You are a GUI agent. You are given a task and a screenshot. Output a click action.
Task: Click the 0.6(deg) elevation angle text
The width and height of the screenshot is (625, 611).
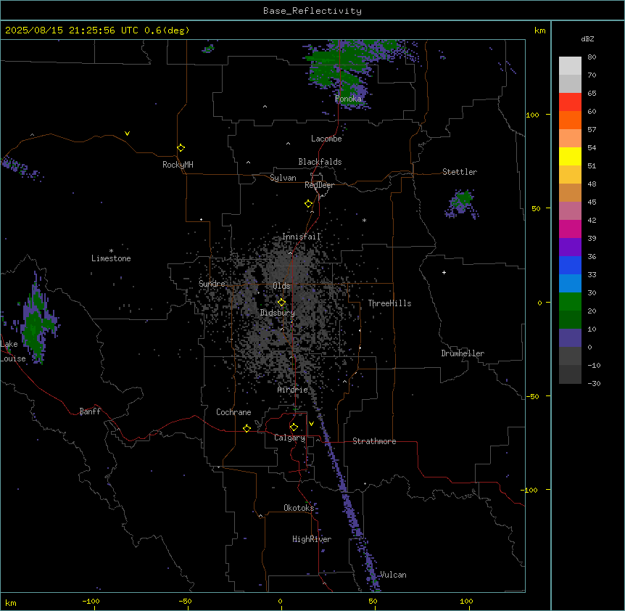[x=167, y=30]
